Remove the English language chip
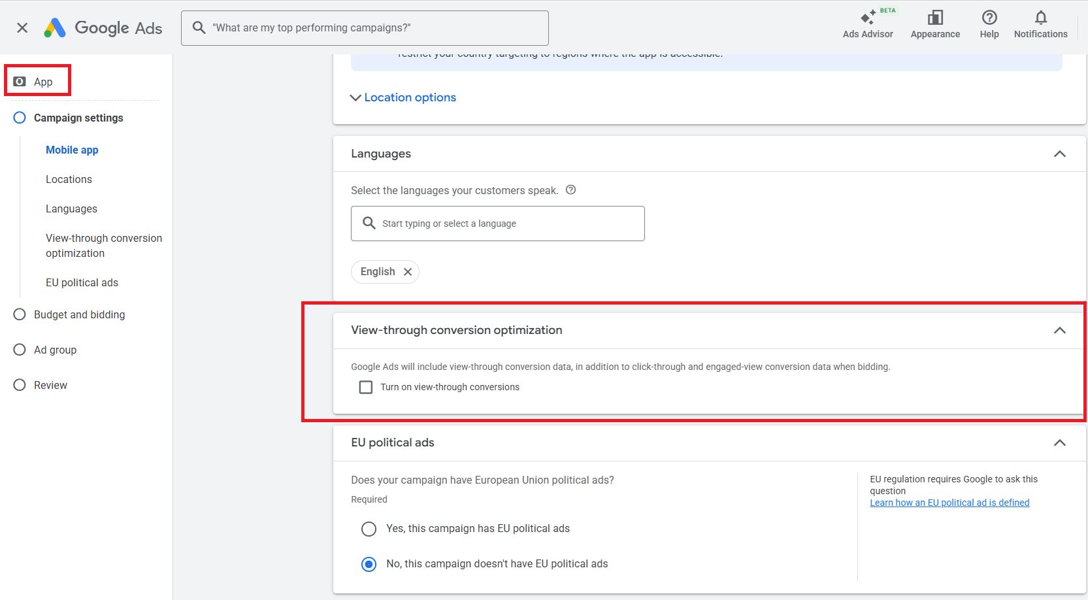The image size is (1088, 600). 408,272
